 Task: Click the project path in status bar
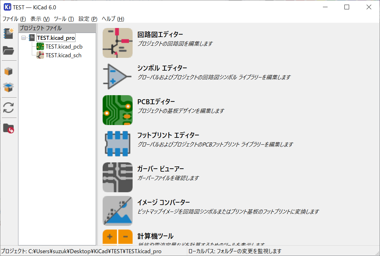81,251
